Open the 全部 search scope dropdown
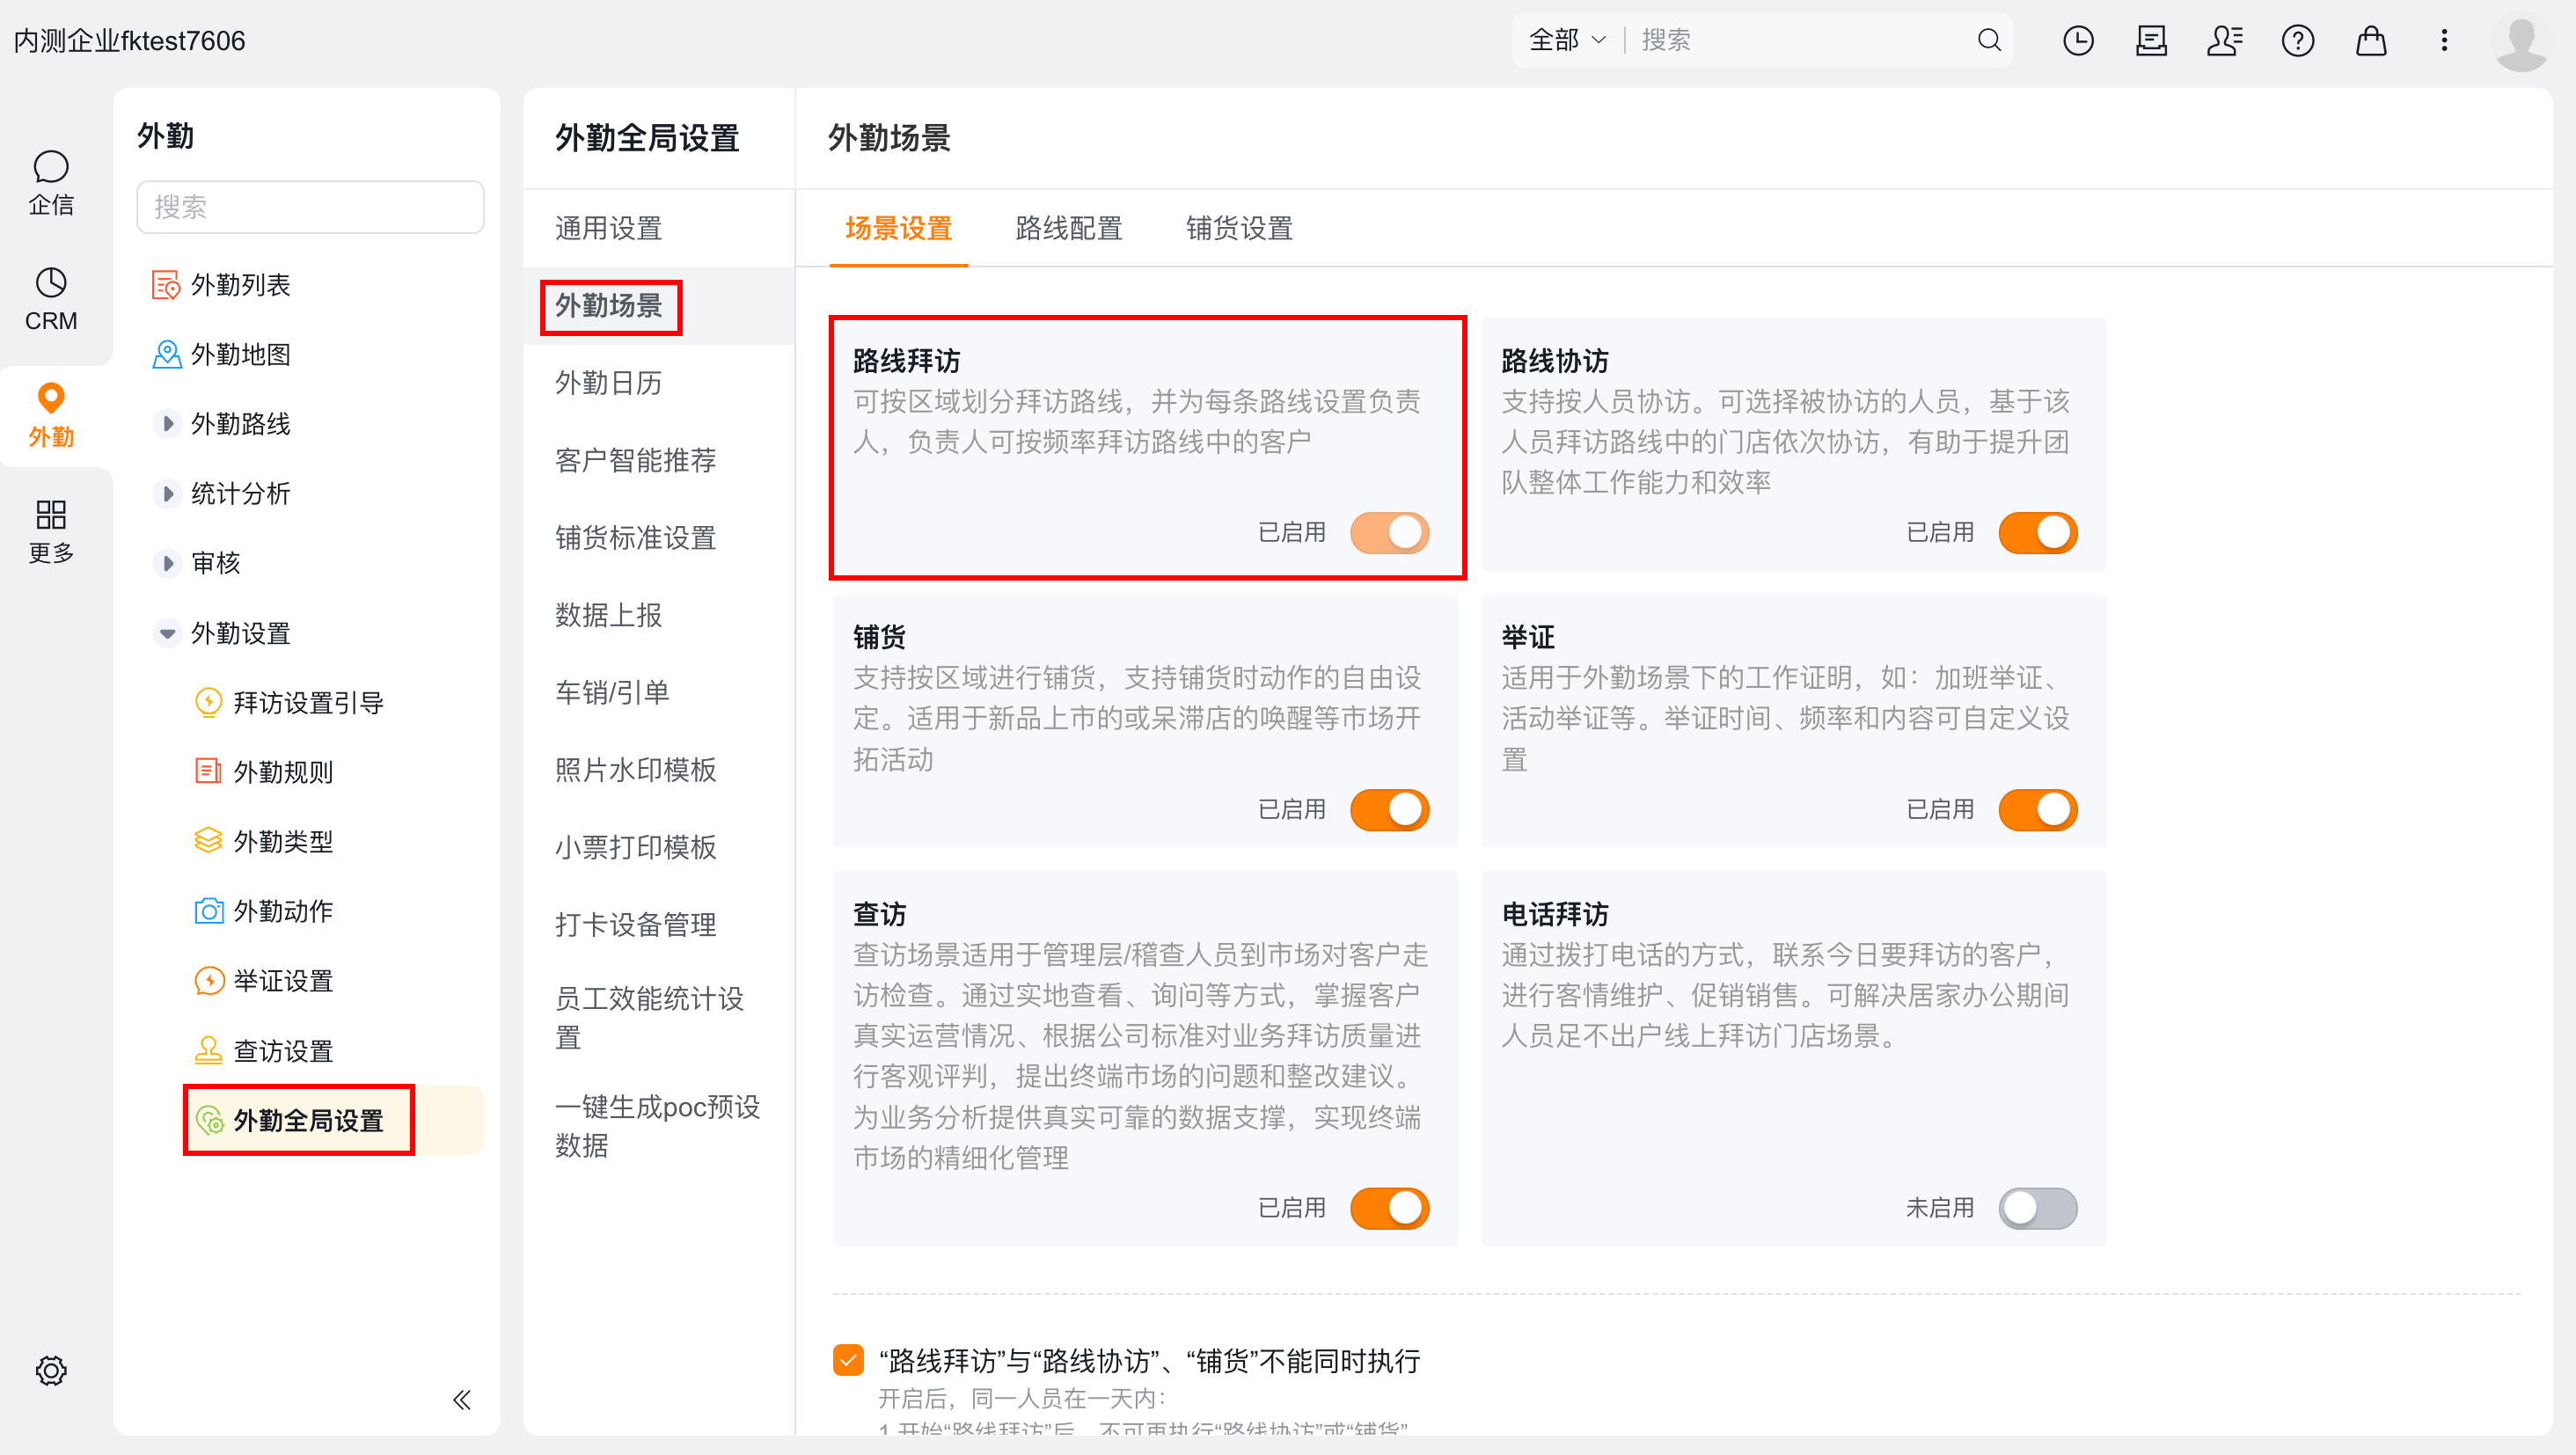The image size is (2576, 1455). (1568, 40)
